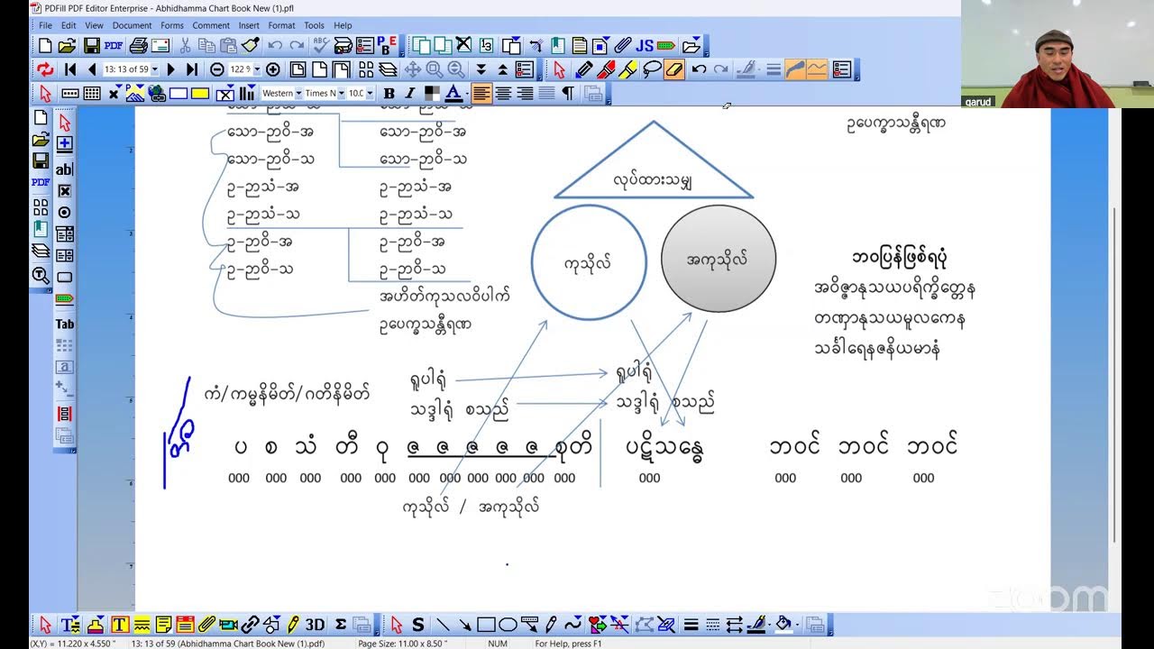Select the red marker pen tool
1154x649 pixels.
[x=606, y=69]
